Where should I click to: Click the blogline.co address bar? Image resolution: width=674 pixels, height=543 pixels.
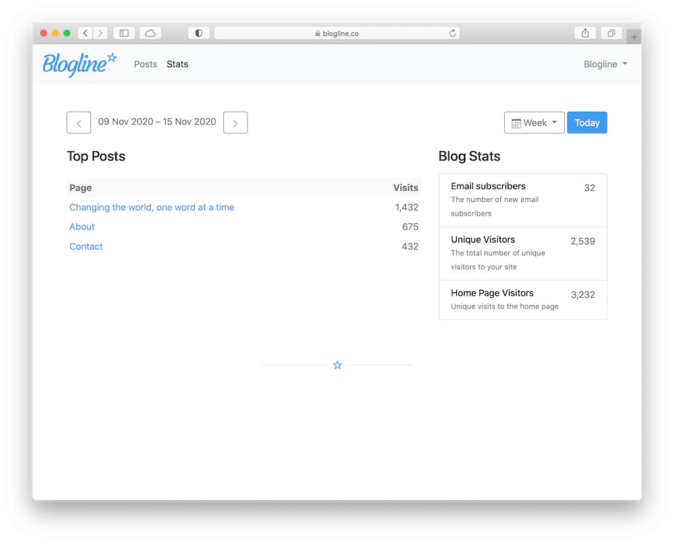[x=337, y=33]
